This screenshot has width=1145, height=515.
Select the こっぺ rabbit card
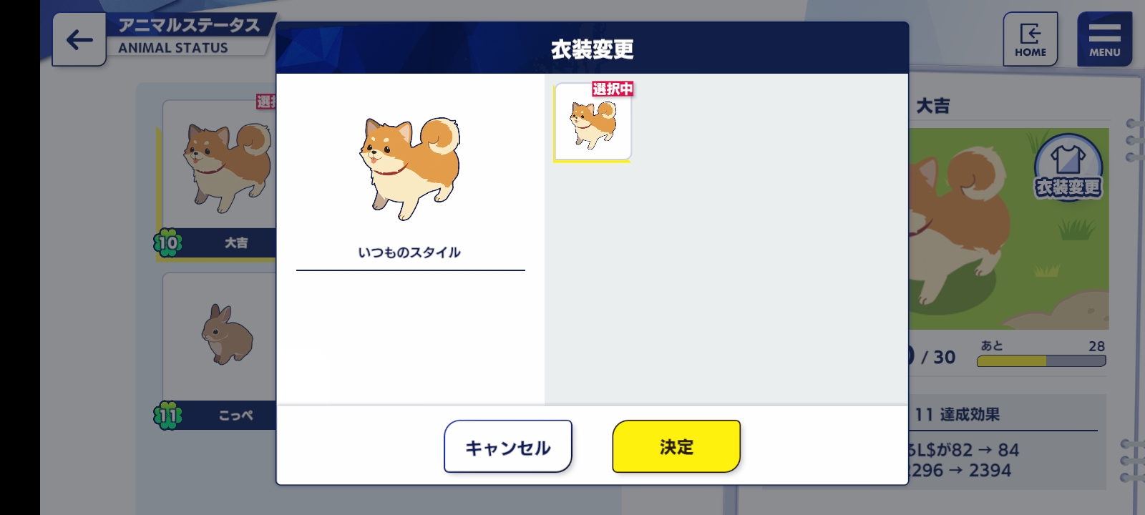click(219, 350)
